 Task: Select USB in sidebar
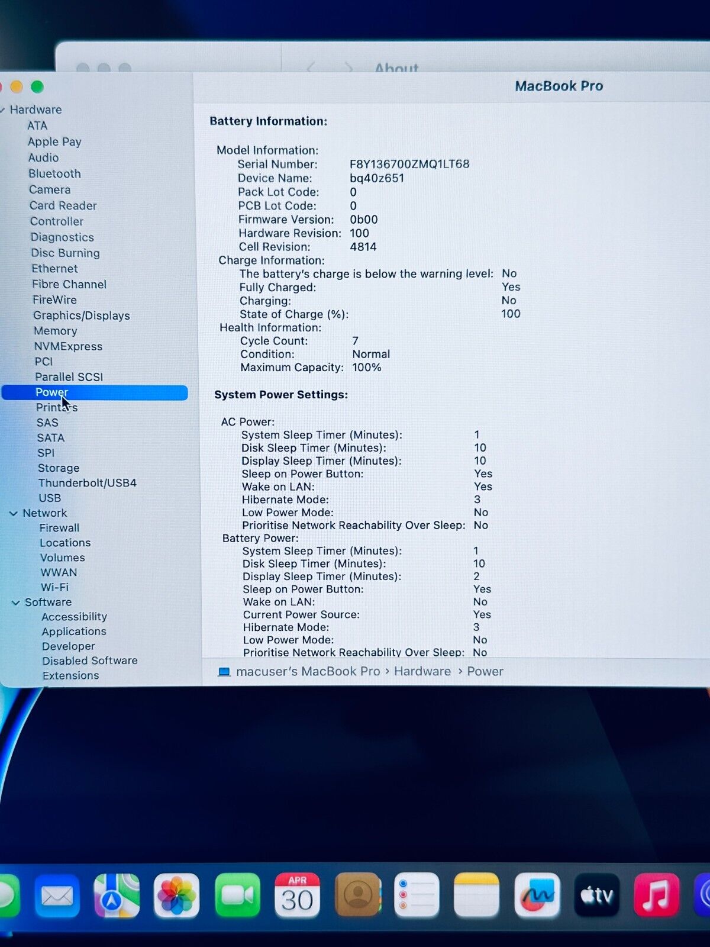(x=50, y=498)
